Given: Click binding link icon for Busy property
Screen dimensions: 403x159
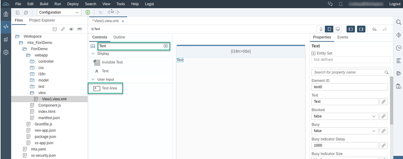Looking at the screenshot, I should tap(383, 131).
